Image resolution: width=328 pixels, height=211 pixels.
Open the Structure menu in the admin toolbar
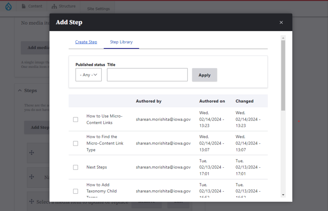click(63, 6)
